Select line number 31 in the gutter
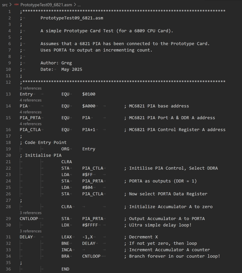 pos(8,237)
